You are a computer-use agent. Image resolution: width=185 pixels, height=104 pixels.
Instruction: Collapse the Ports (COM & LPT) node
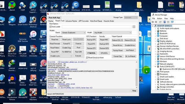click(156, 67)
